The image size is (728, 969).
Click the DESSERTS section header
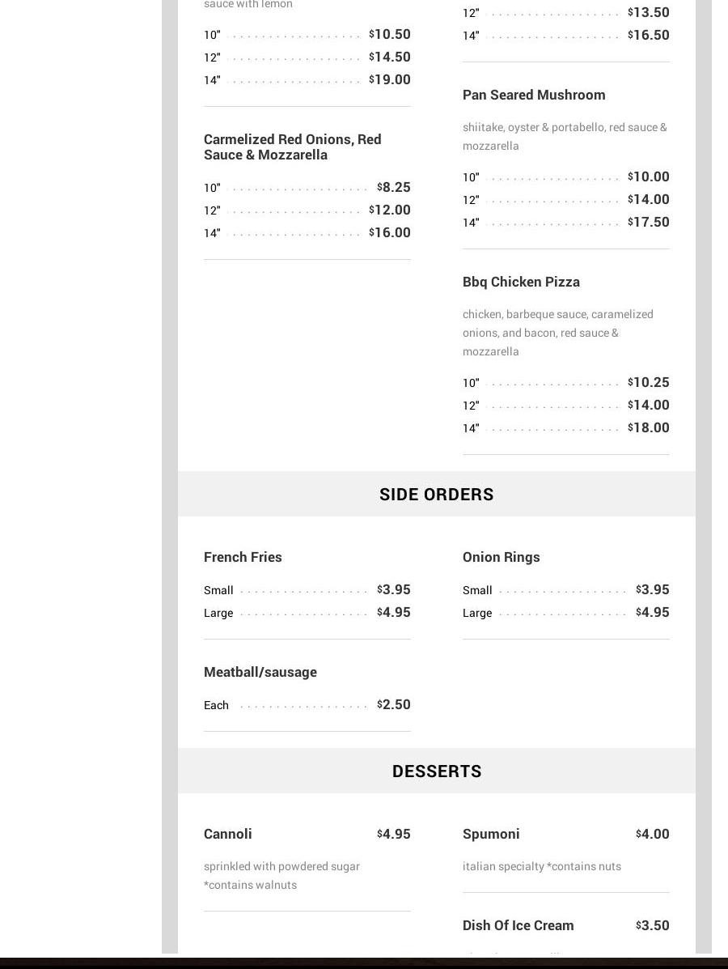pyautogui.click(x=436, y=771)
